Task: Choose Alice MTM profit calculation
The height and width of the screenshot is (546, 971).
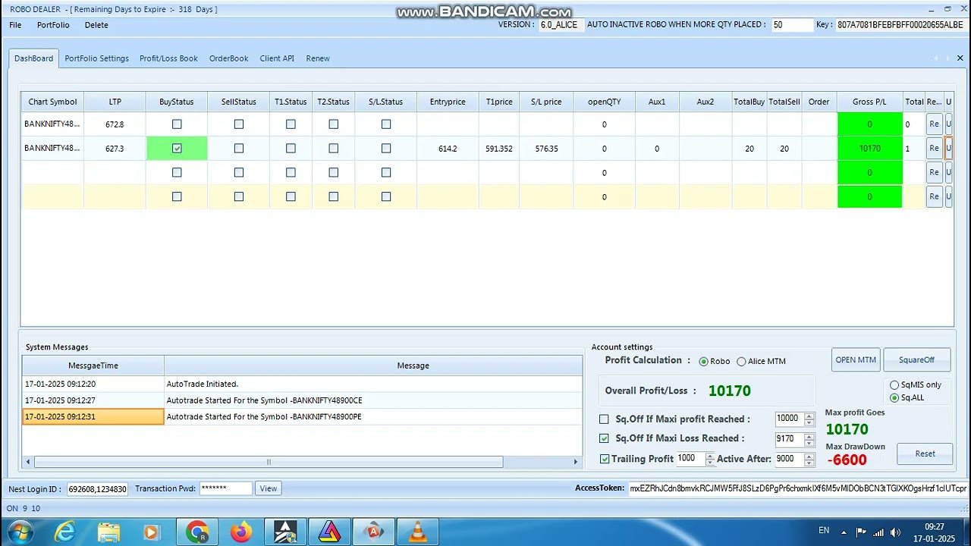Action: coord(741,362)
